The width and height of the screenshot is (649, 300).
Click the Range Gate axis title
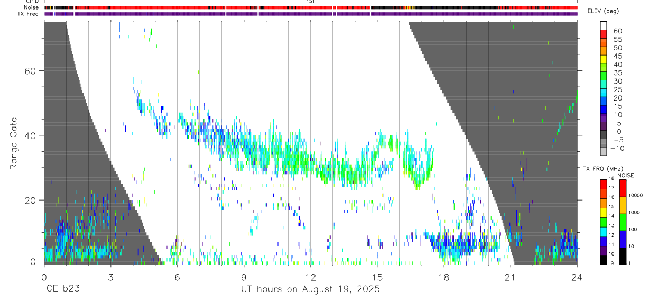coord(14,143)
